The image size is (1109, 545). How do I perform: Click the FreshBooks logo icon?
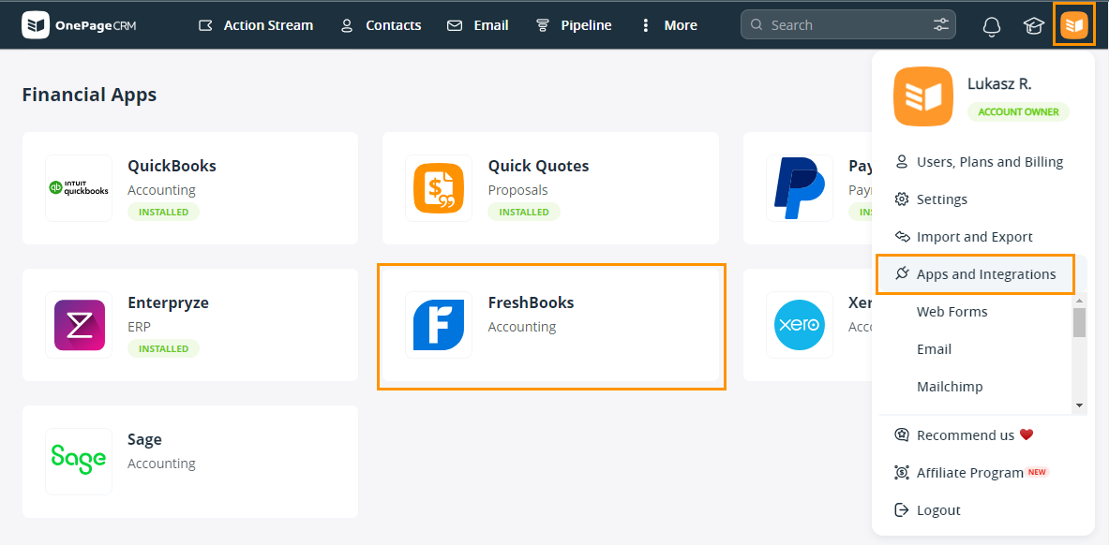tap(439, 324)
